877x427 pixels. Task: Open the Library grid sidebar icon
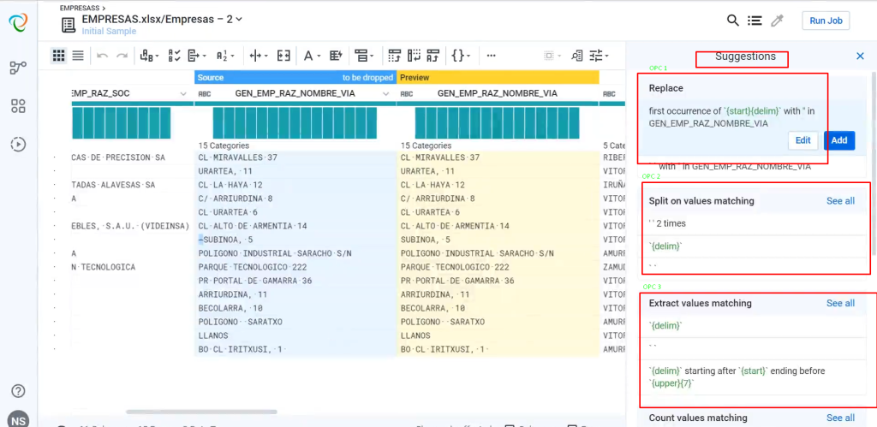[x=18, y=106]
